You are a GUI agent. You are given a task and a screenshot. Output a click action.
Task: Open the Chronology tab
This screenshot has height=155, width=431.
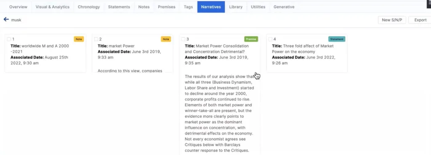coord(89,7)
